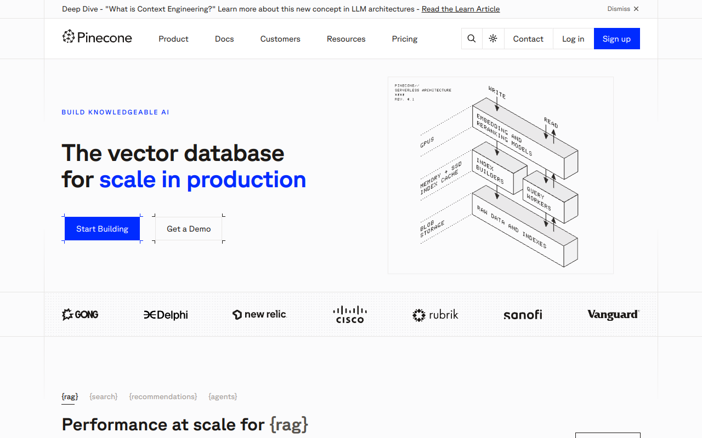Click the Start Building button

point(102,228)
